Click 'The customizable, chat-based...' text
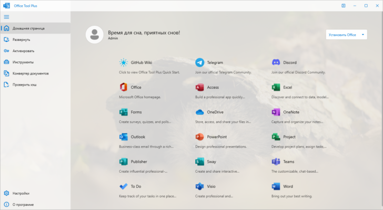Screen dimensions: 383x210 (295, 172)
